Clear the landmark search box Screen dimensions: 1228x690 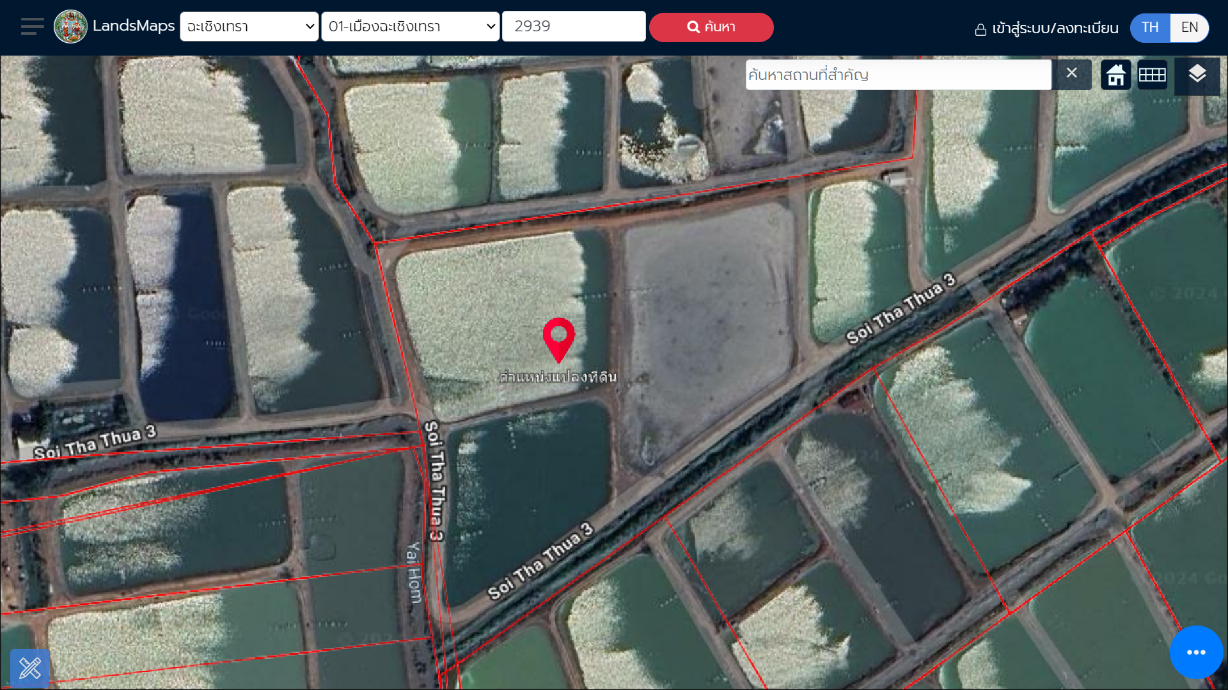pos(1072,73)
